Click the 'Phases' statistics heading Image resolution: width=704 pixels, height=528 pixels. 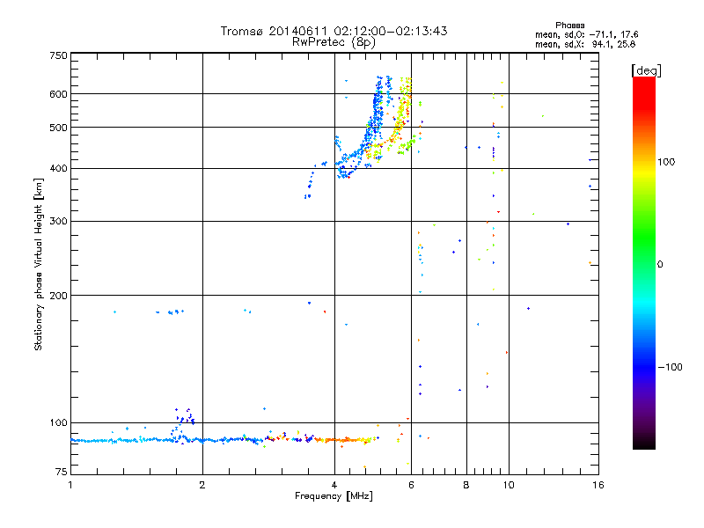click(x=569, y=26)
